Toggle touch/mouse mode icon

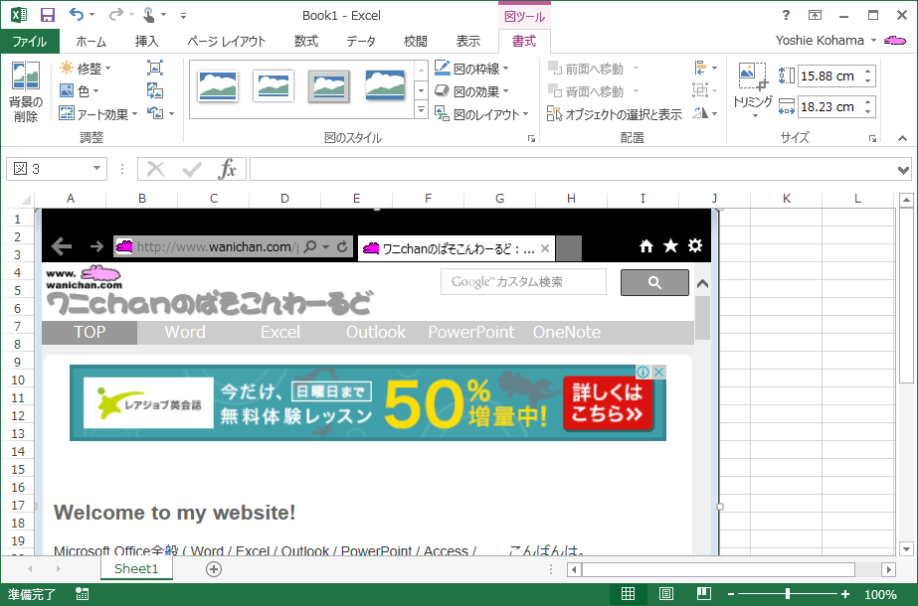(149, 15)
